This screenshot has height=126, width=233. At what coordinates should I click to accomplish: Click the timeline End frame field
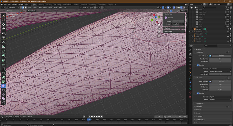pos(183,117)
